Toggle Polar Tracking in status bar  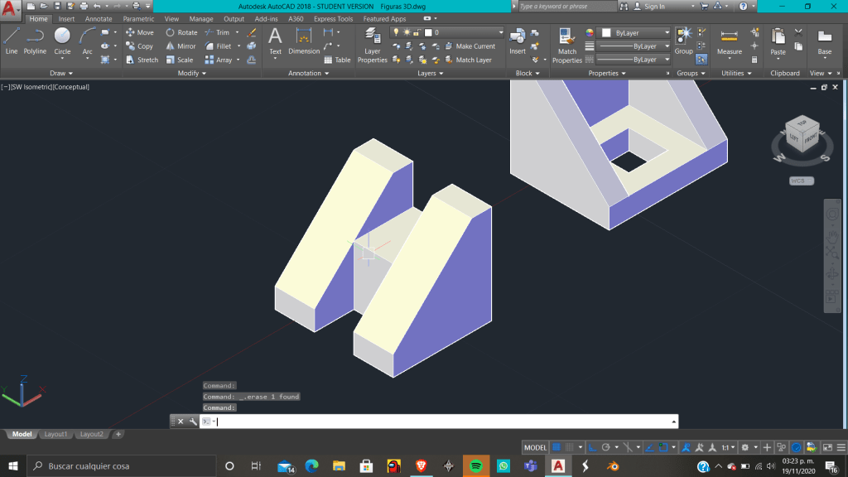(x=605, y=447)
